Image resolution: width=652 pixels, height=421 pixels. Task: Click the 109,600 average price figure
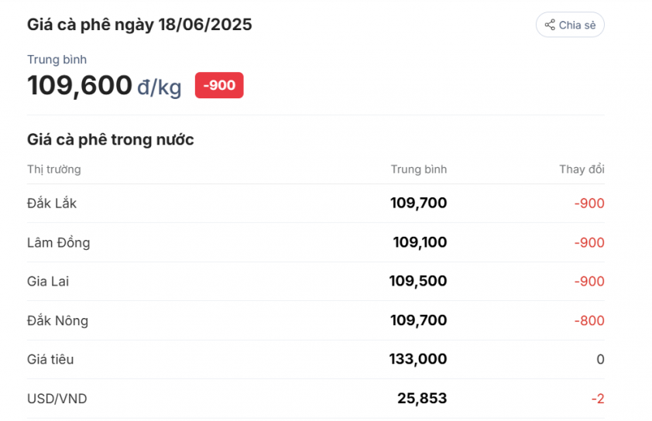80,85
